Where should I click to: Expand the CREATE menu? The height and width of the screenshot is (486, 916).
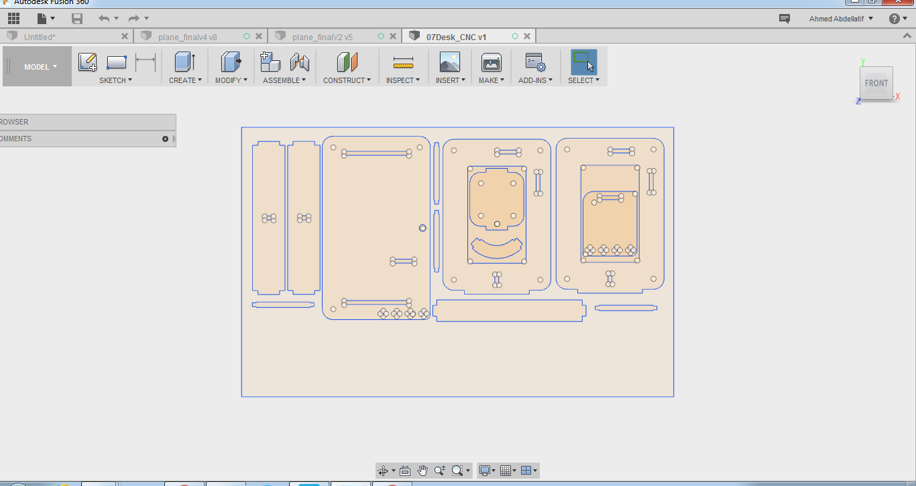click(185, 80)
